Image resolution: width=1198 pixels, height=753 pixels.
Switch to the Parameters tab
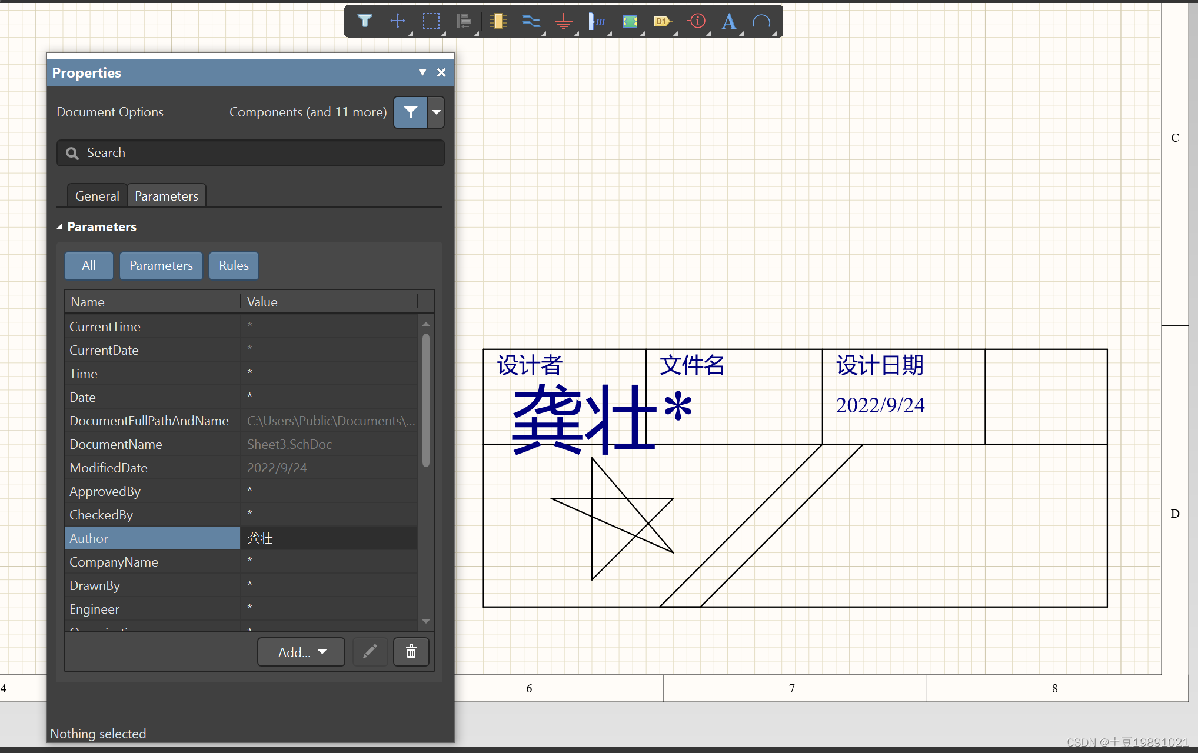pyautogui.click(x=166, y=195)
